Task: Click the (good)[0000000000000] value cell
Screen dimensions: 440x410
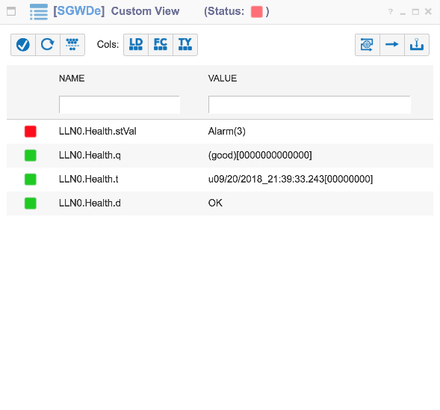Action: [x=260, y=156]
